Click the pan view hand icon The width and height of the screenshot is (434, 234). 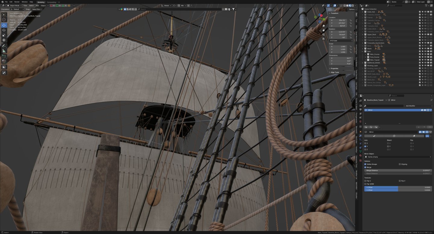(x=323, y=30)
